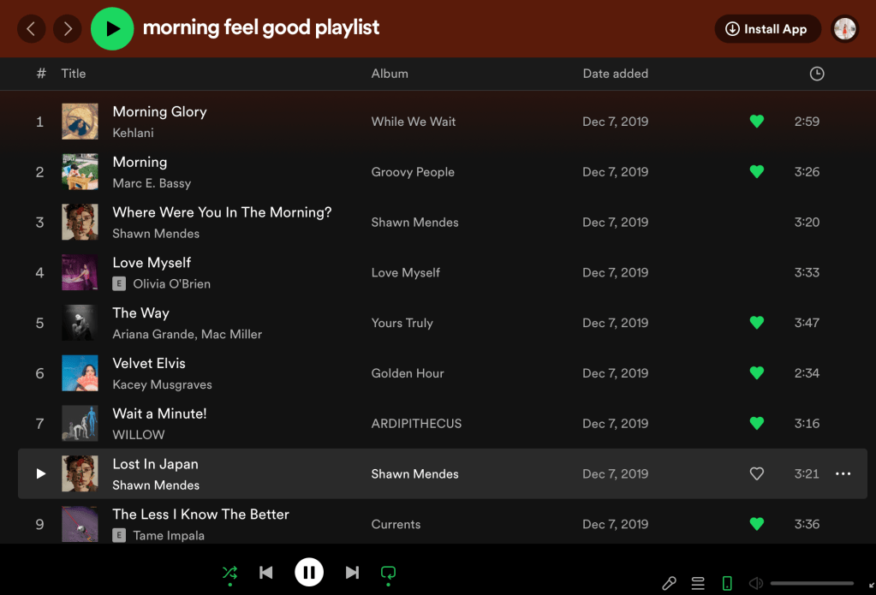Open the Connect to a device picker
The image size is (876, 595).
tap(727, 583)
